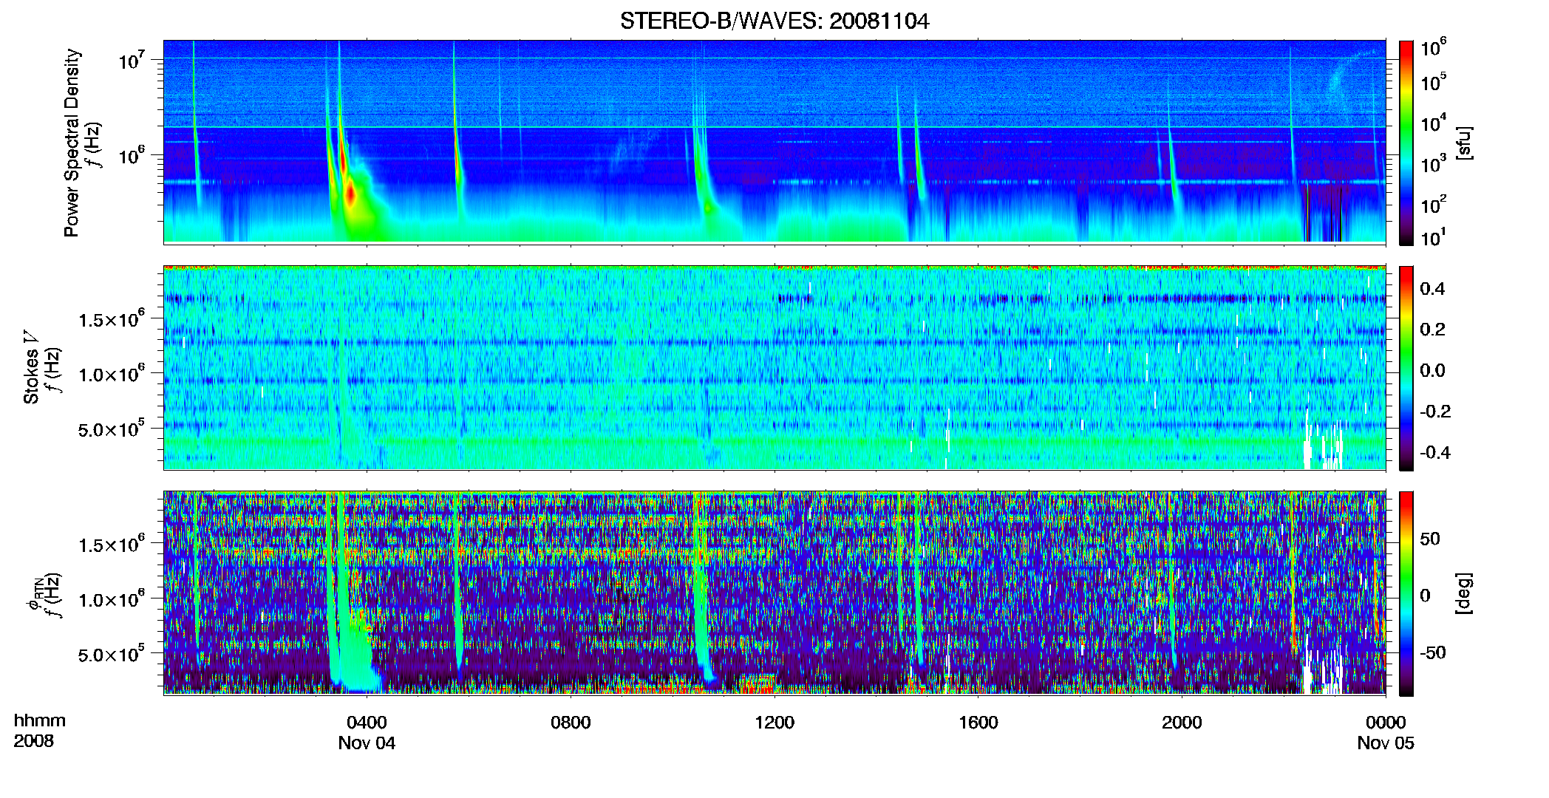Click the -50 tick on degrees colorbar

(1431, 652)
